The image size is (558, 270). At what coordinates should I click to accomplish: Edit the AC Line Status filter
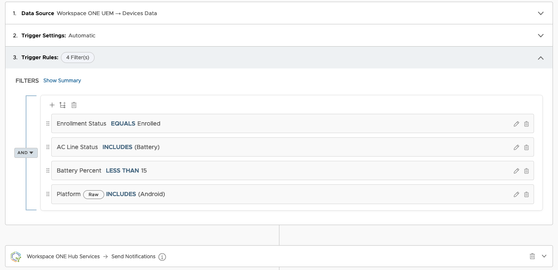pos(516,147)
